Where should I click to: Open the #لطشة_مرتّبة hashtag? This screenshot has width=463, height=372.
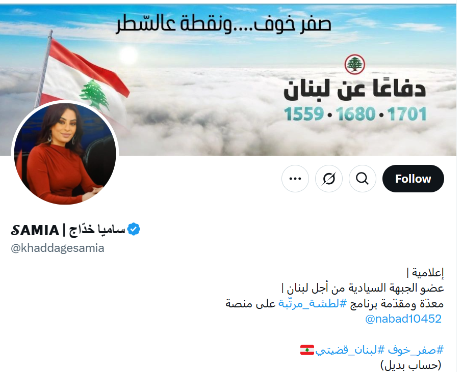pos(313,303)
